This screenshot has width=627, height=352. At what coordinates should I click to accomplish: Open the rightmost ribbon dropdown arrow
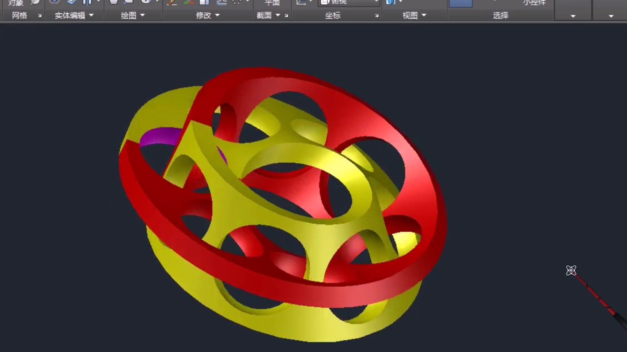(611, 16)
